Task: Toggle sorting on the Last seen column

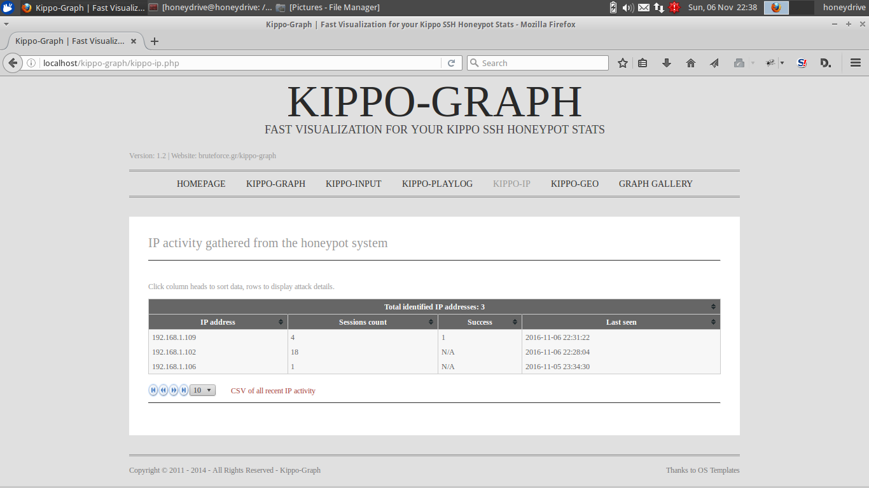Action: coord(621,322)
